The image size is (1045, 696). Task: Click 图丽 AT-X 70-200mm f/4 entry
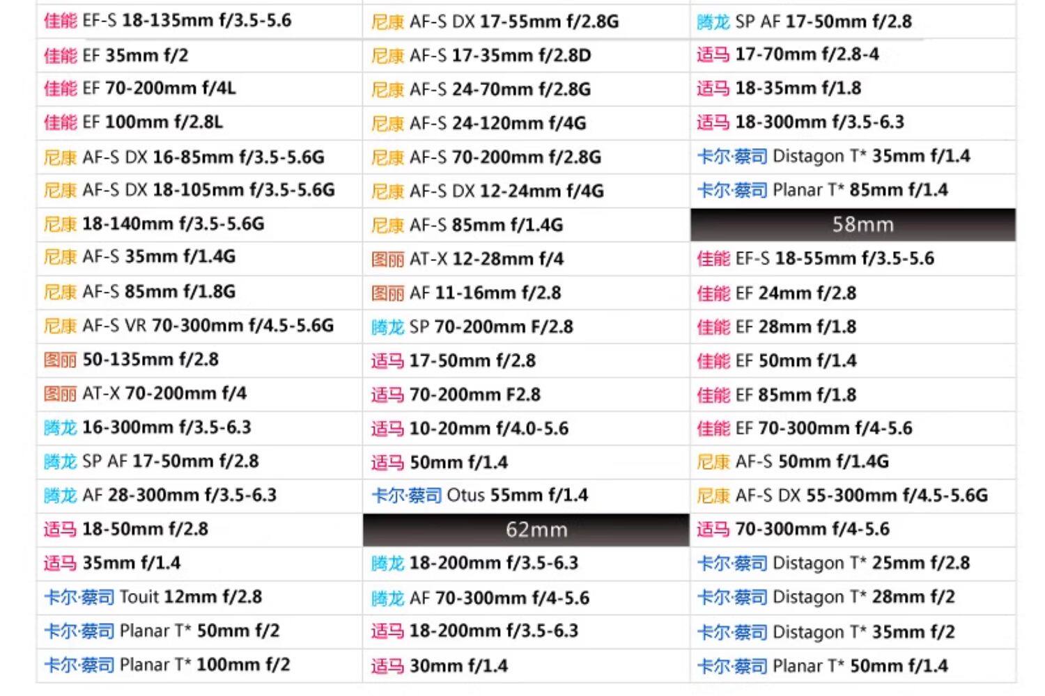199,394
